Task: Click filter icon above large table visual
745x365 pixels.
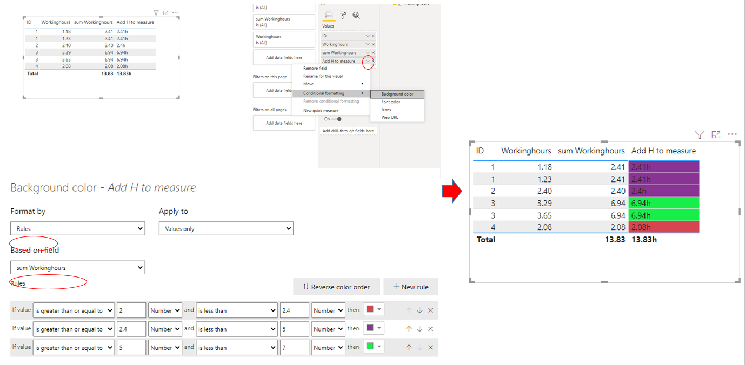Action: [699, 134]
